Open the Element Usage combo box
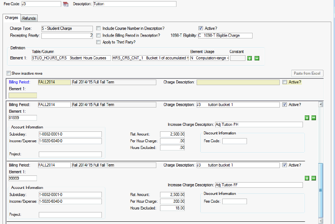 pos(209,58)
